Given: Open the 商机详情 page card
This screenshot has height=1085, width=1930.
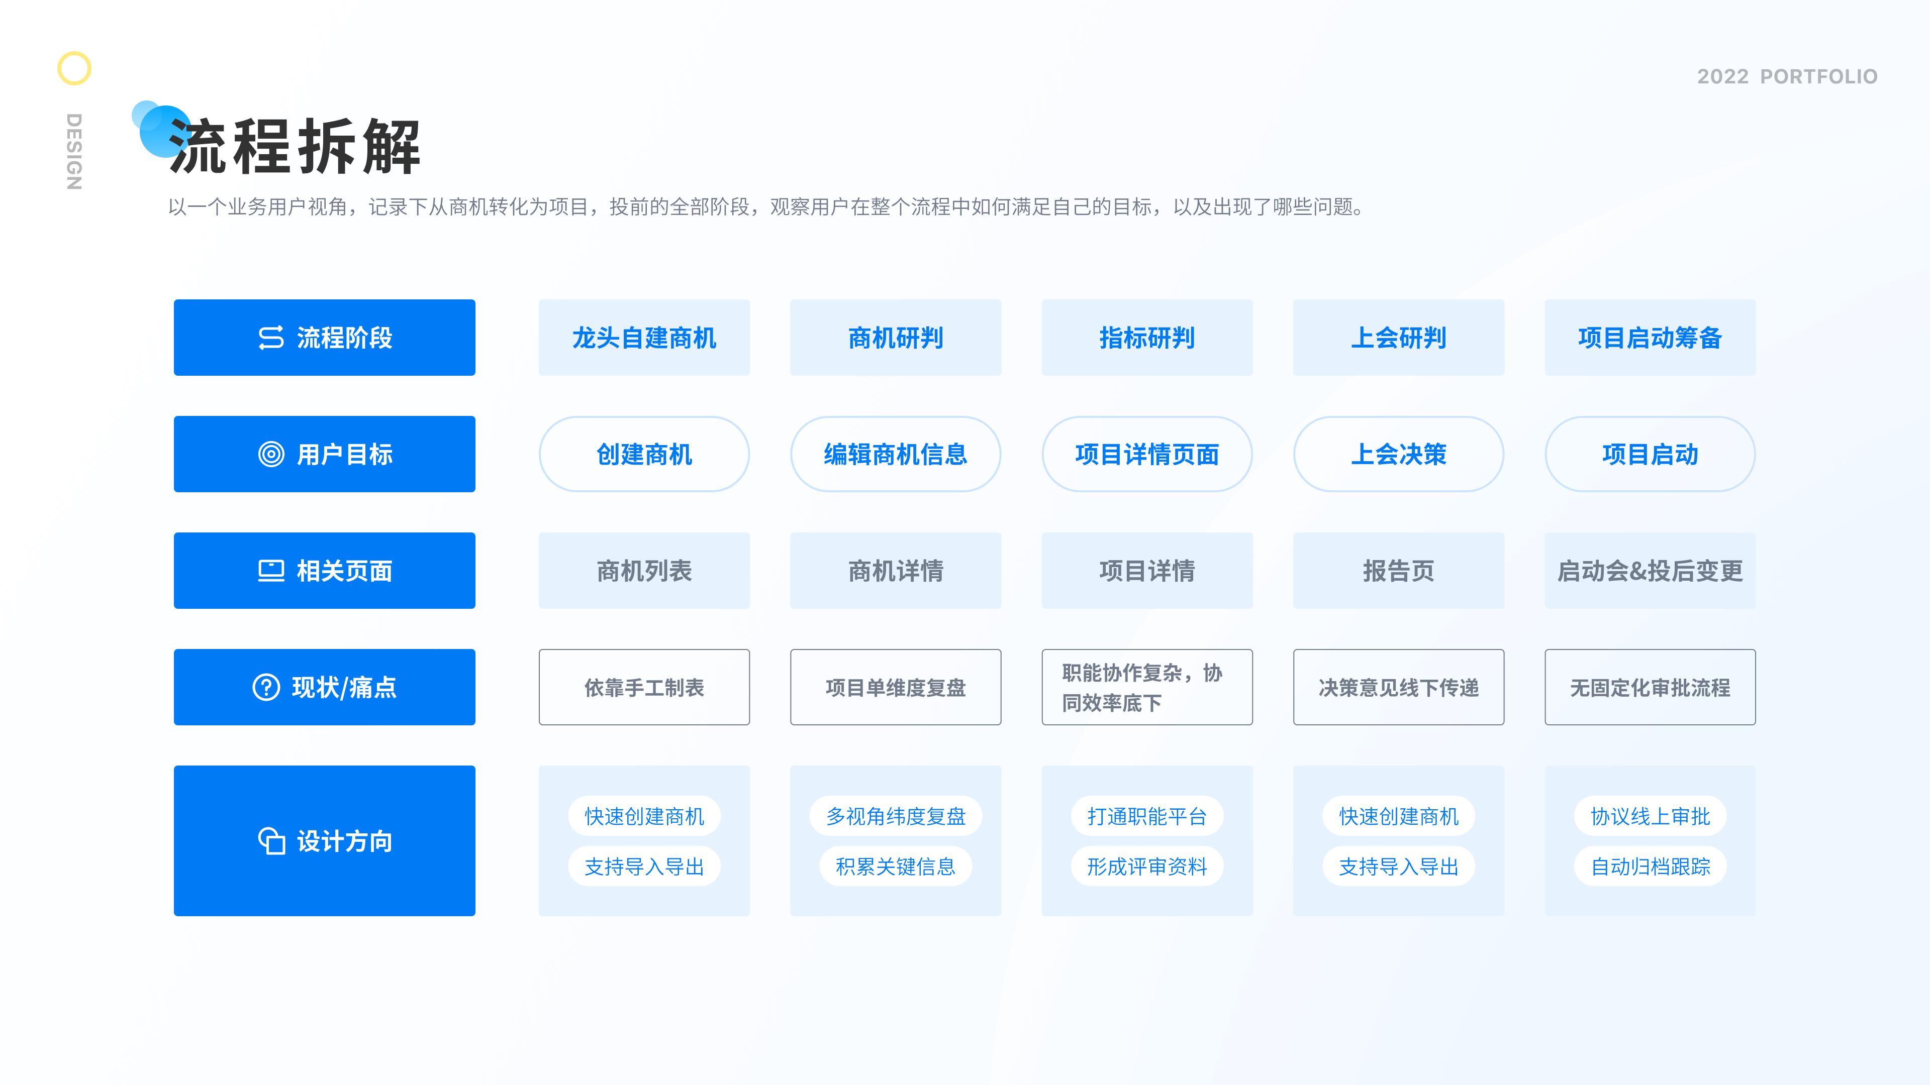Looking at the screenshot, I should point(895,571).
